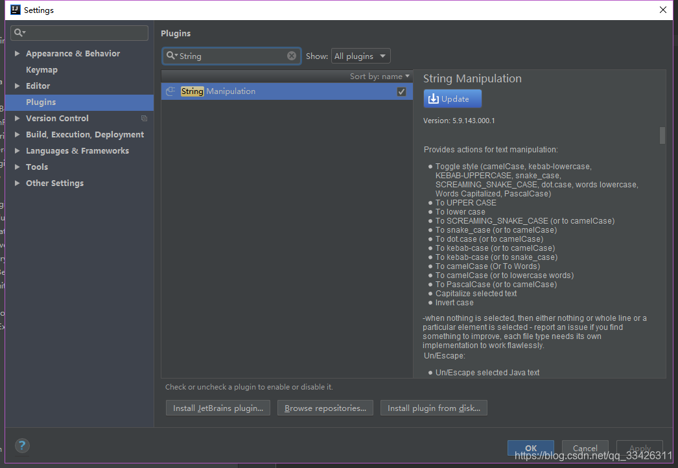Open Version Control settings
Screen dimensions: 678x468
pos(57,119)
